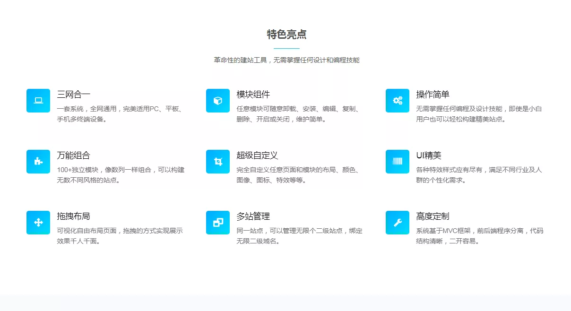Screen dimensions: 571x311
Task: Click the gears icon for 操作简单
Action: pyautogui.click(x=398, y=101)
